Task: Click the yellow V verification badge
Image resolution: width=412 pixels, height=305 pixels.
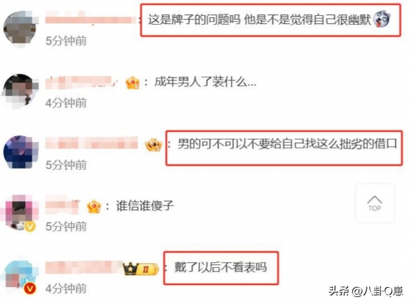Action: [30, 226]
